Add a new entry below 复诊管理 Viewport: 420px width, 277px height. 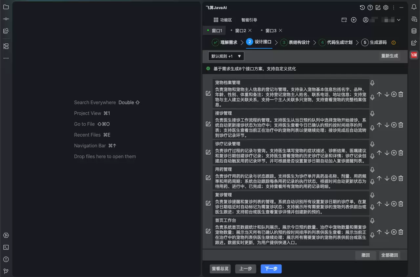(394, 204)
